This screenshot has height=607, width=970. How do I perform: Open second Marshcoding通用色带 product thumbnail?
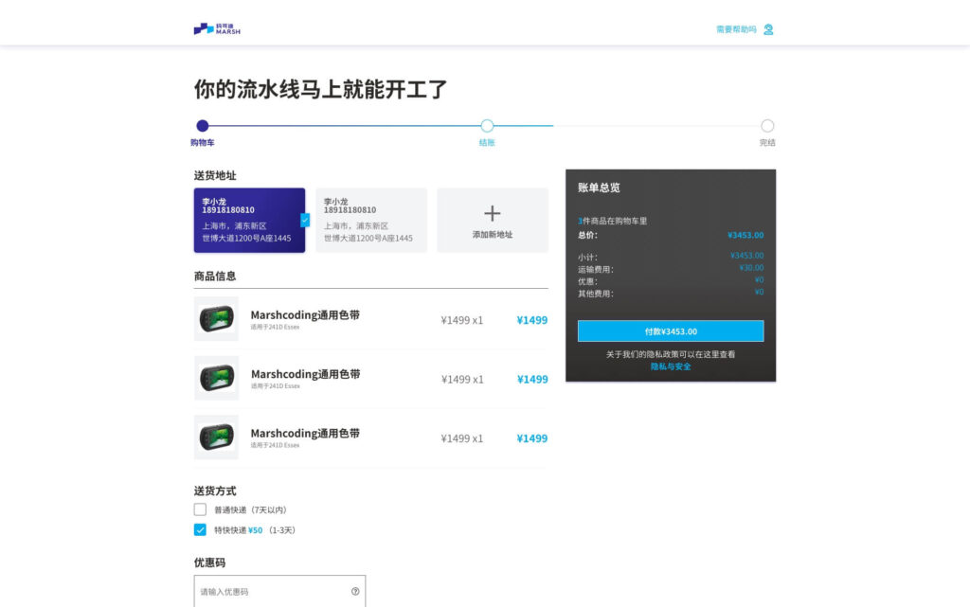pos(216,378)
